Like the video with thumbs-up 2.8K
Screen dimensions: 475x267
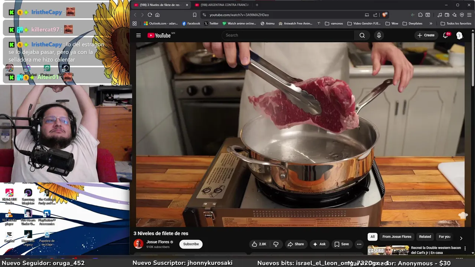tap(259, 244)
